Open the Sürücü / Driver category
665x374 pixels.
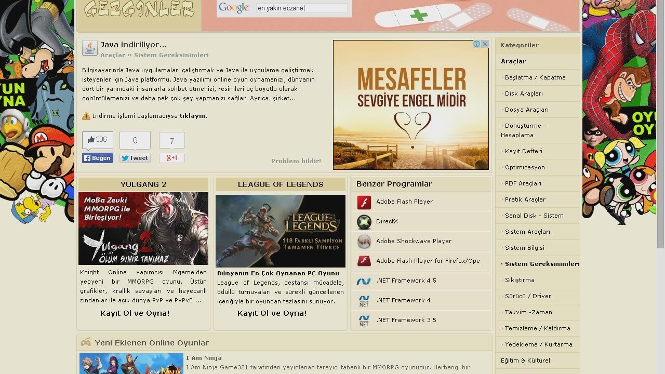click(528, 296)
